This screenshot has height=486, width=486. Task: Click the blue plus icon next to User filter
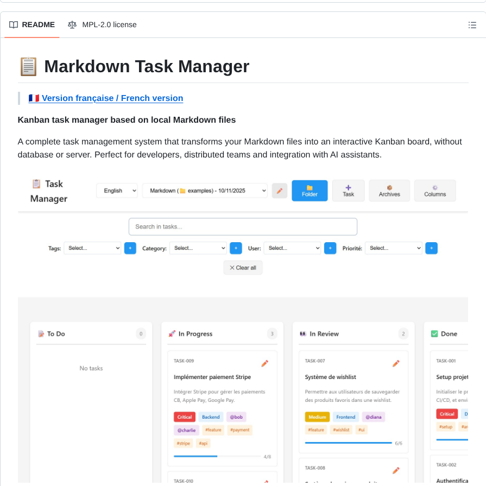coord(330,248)
